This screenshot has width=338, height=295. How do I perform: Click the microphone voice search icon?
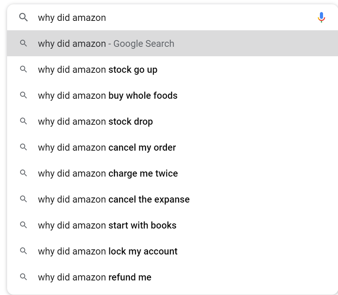pyautogui.click(x=321, y=17)
